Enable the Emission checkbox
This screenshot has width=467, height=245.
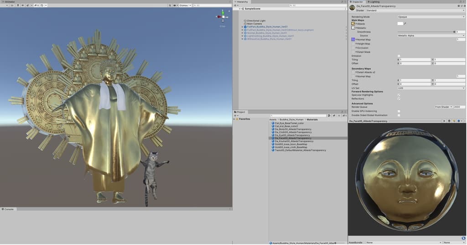click(x=399, y=56)
